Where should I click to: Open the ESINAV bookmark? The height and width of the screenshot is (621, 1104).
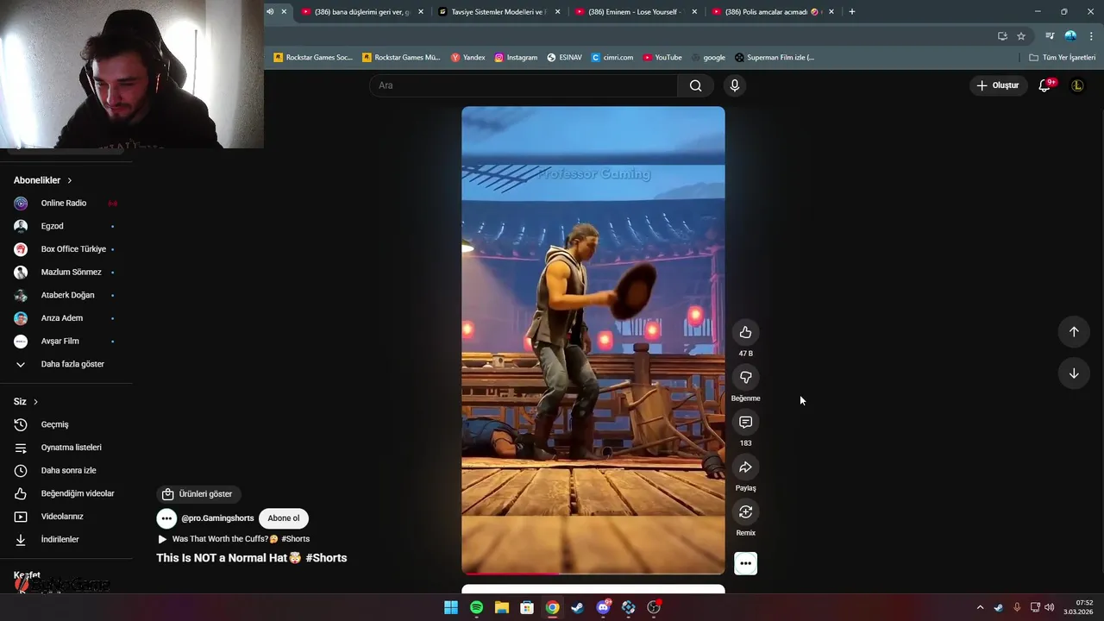565,58
